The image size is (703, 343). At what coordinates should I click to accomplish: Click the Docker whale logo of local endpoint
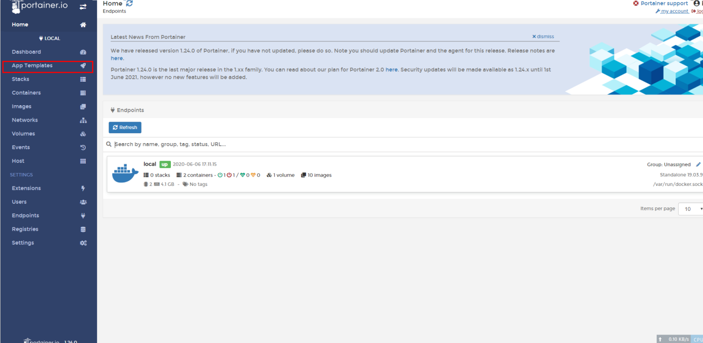tap(125, 173)
